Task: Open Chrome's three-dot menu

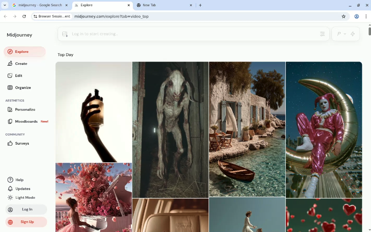Action: (366, 17)
